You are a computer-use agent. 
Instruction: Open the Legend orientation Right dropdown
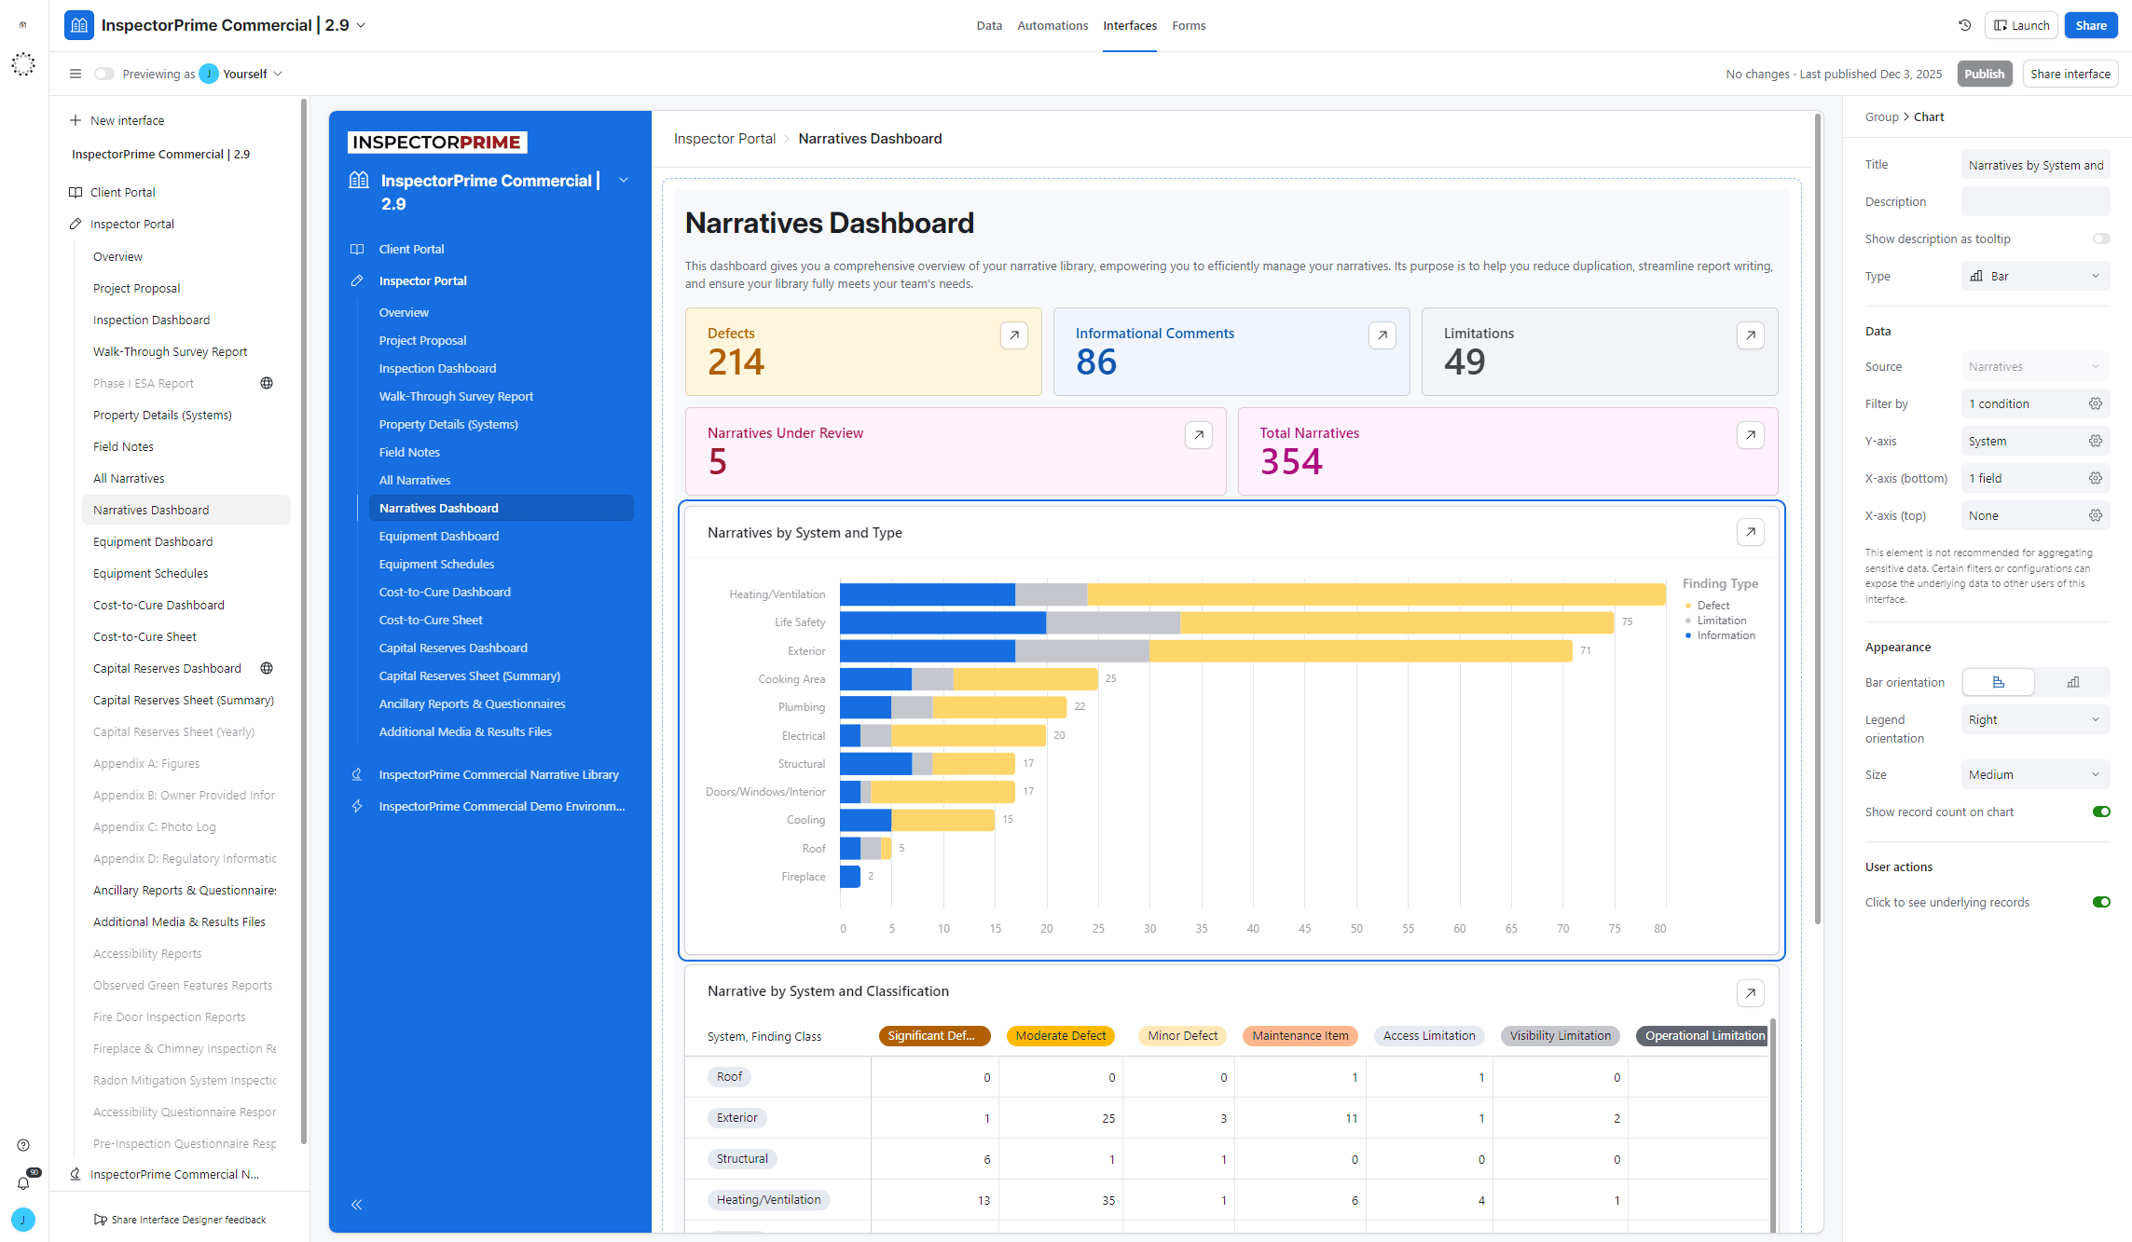click(x=2034, y=719)
